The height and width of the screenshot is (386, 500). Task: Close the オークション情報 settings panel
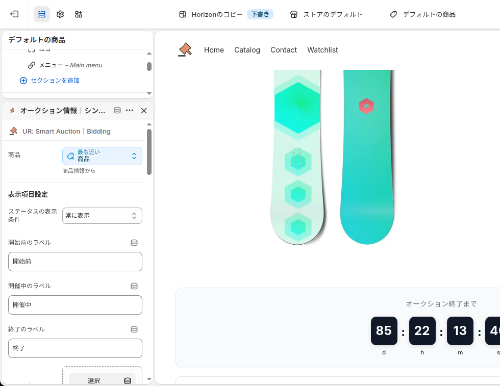coord(144,111)
